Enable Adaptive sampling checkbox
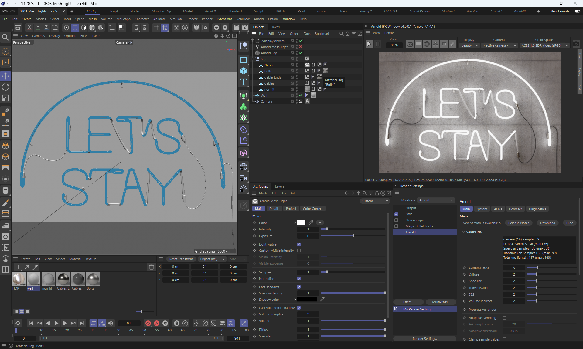583x349 pixels. click(x=505, y=318)
